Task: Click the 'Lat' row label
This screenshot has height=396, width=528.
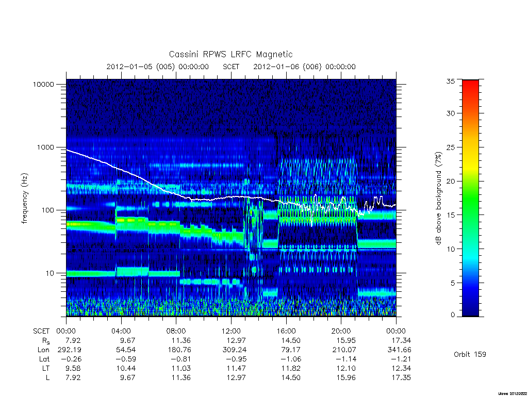Action: tap(44, 359)
